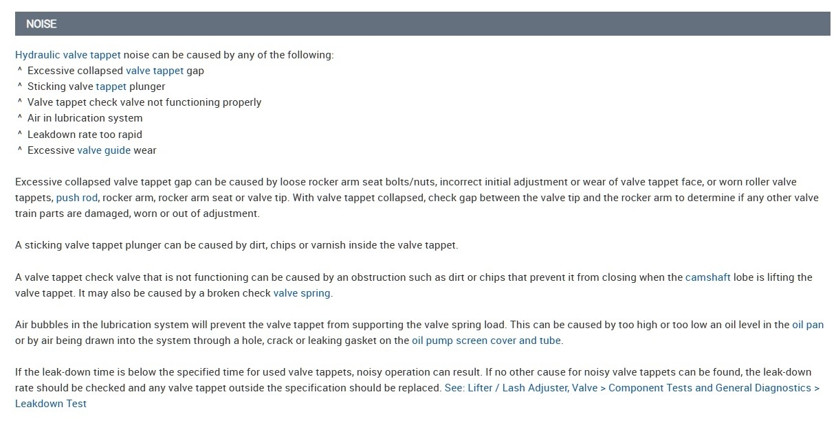
Task: Select the Leakdown rate too rapid bullet
Action: click(85, 135)
